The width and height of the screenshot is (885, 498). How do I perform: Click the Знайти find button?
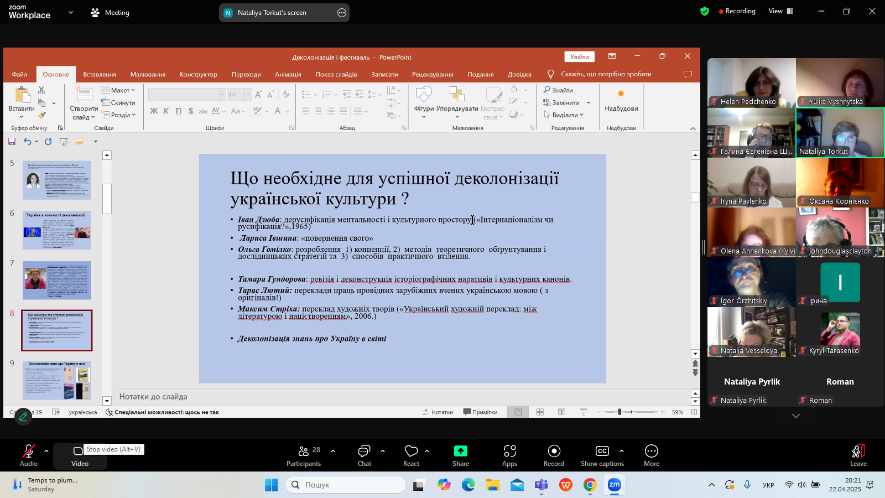click(x=558, y=90)
